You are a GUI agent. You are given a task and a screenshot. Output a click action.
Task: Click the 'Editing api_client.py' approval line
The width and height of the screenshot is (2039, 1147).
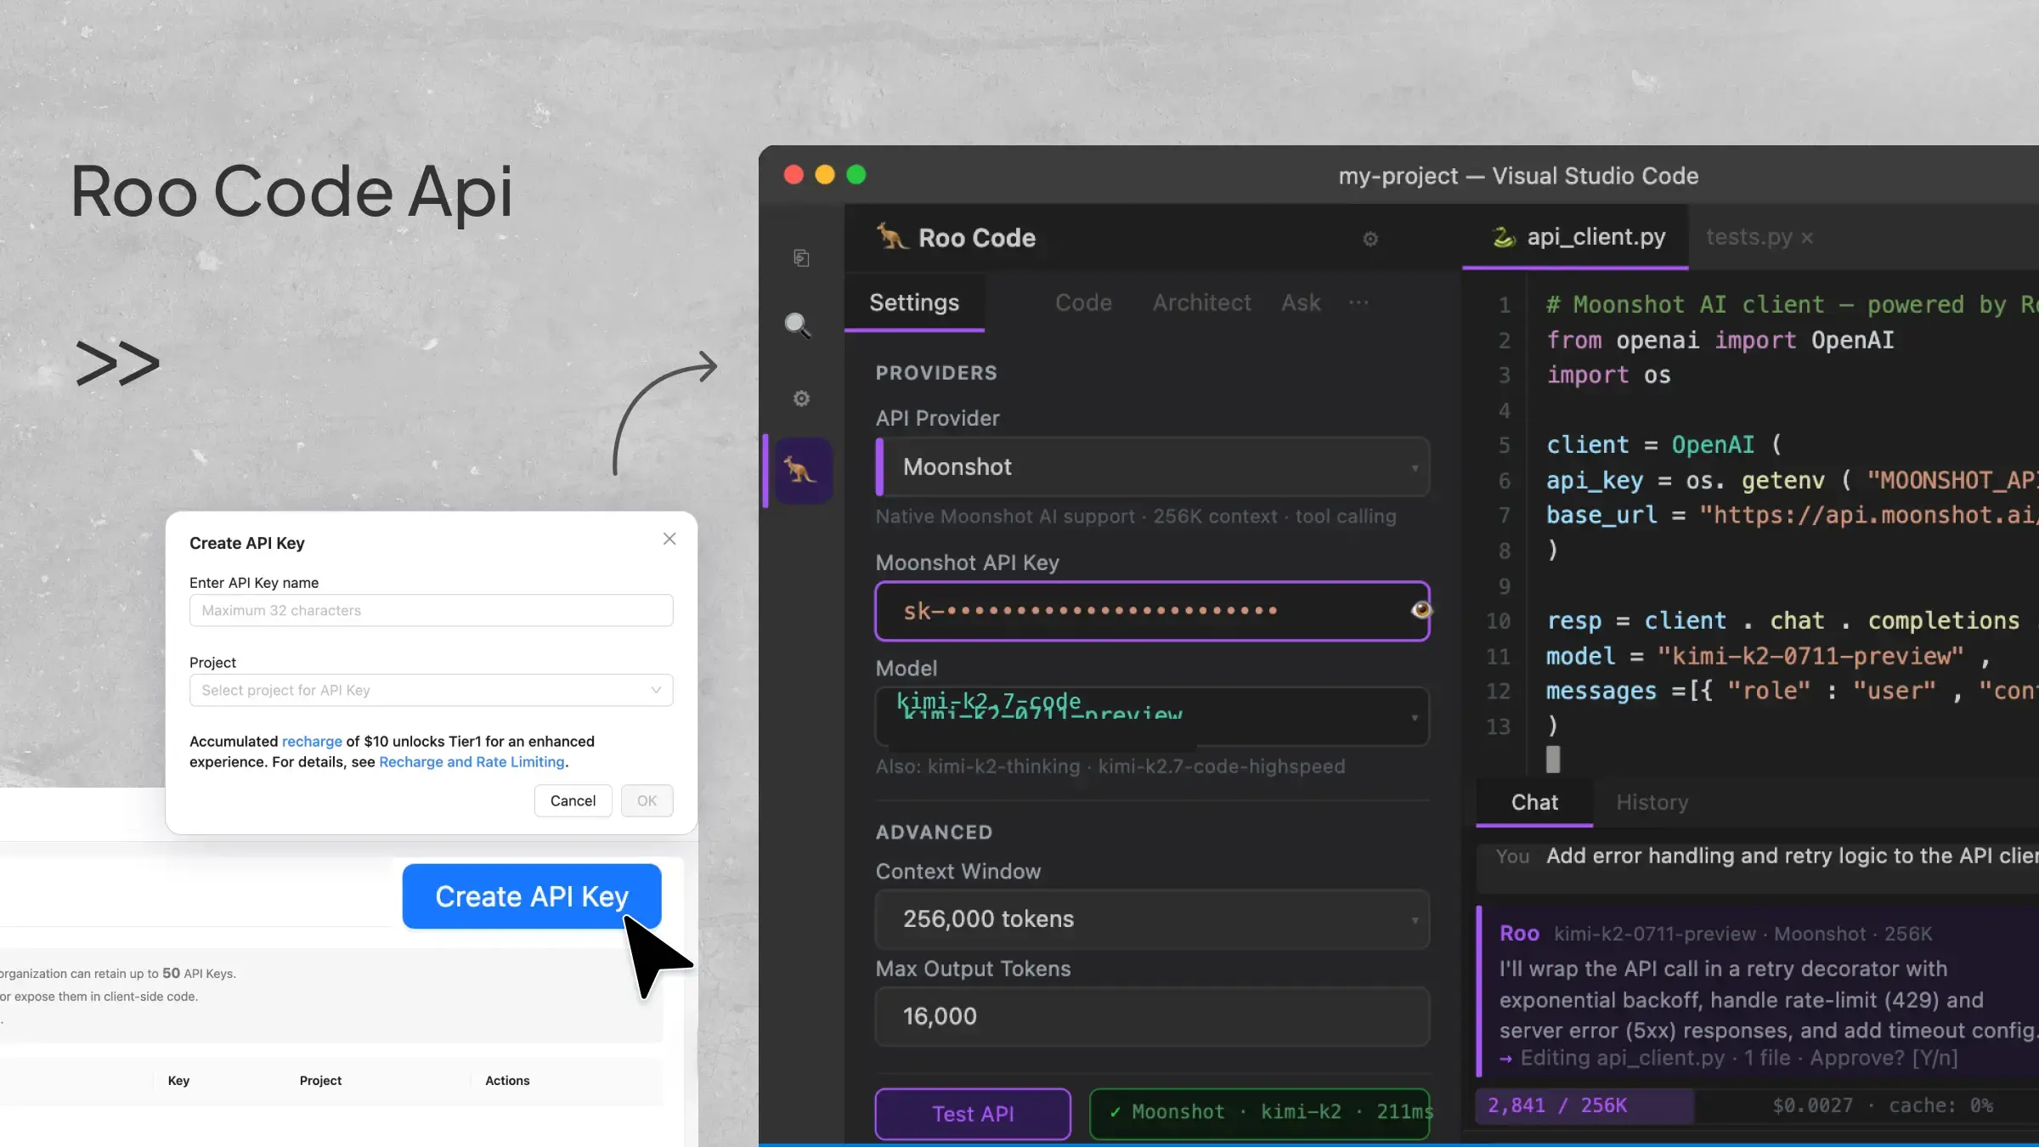(x=1729, y=1058)
